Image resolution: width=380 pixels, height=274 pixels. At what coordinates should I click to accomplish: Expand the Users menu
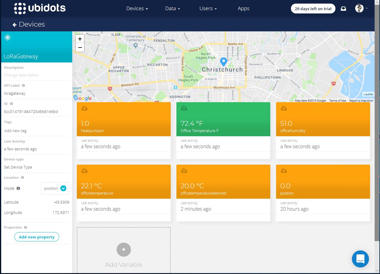[208, 8]
